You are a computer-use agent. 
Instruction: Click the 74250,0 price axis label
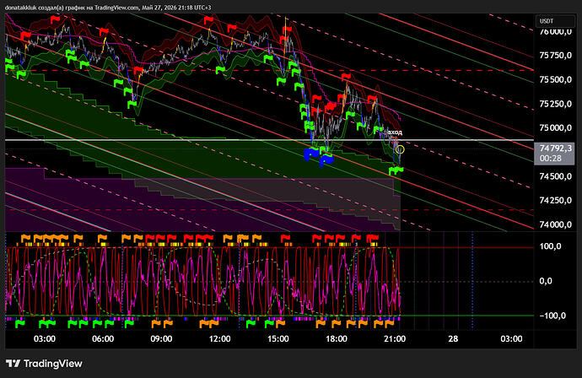[556, 201]
